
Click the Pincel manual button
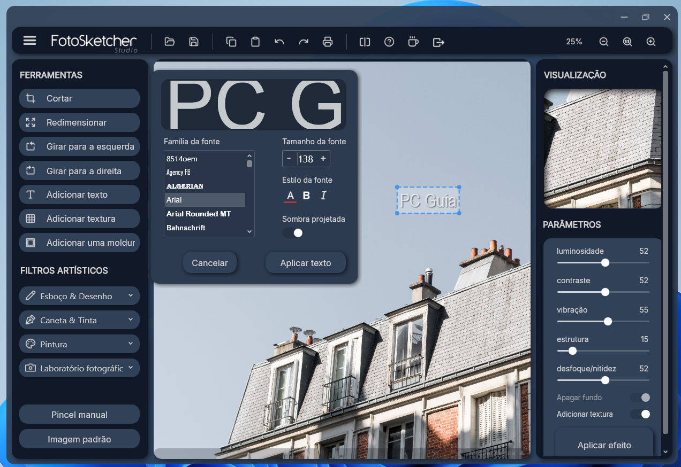(79, 415)
